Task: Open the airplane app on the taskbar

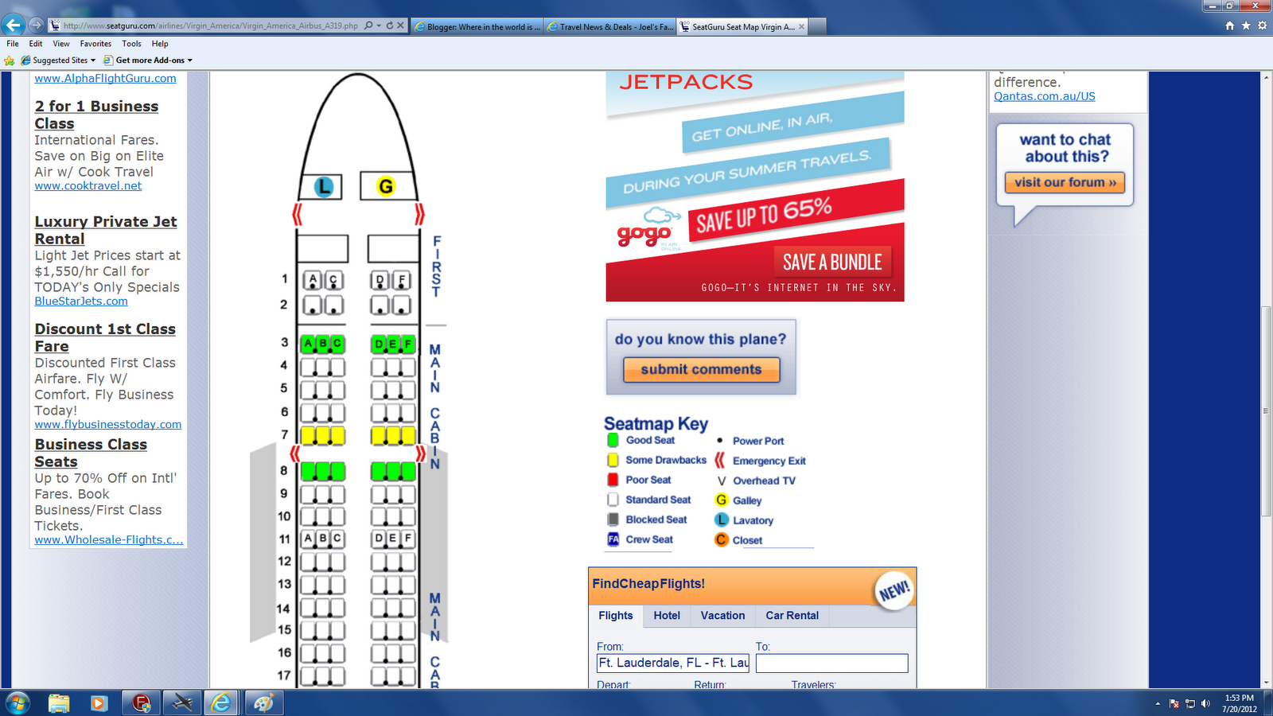Action: (x=182, y=703)
